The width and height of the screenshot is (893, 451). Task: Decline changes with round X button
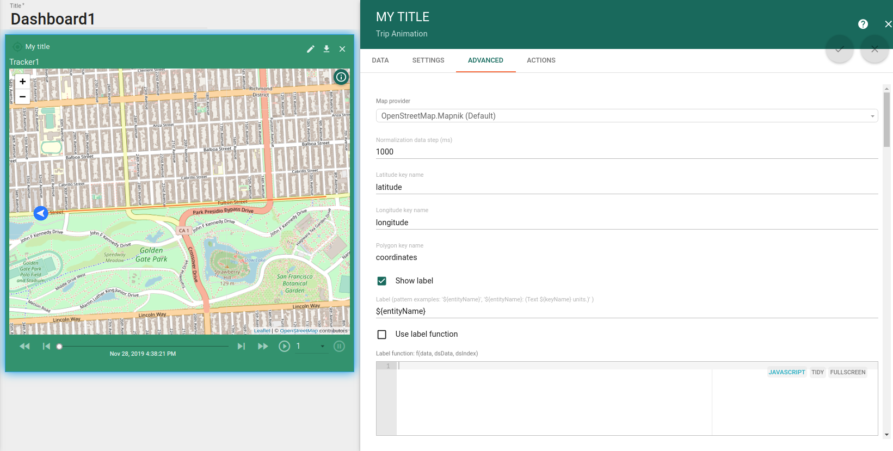[x=874, y=49]
